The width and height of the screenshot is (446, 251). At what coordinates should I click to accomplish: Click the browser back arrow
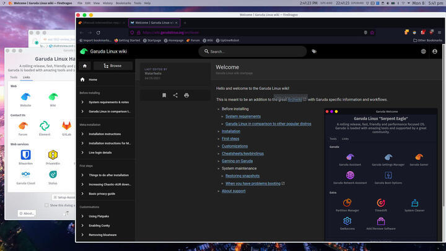[x=82, y=33]
